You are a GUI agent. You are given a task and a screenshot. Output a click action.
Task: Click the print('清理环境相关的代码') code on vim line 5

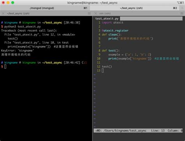[x=131, y=39]
